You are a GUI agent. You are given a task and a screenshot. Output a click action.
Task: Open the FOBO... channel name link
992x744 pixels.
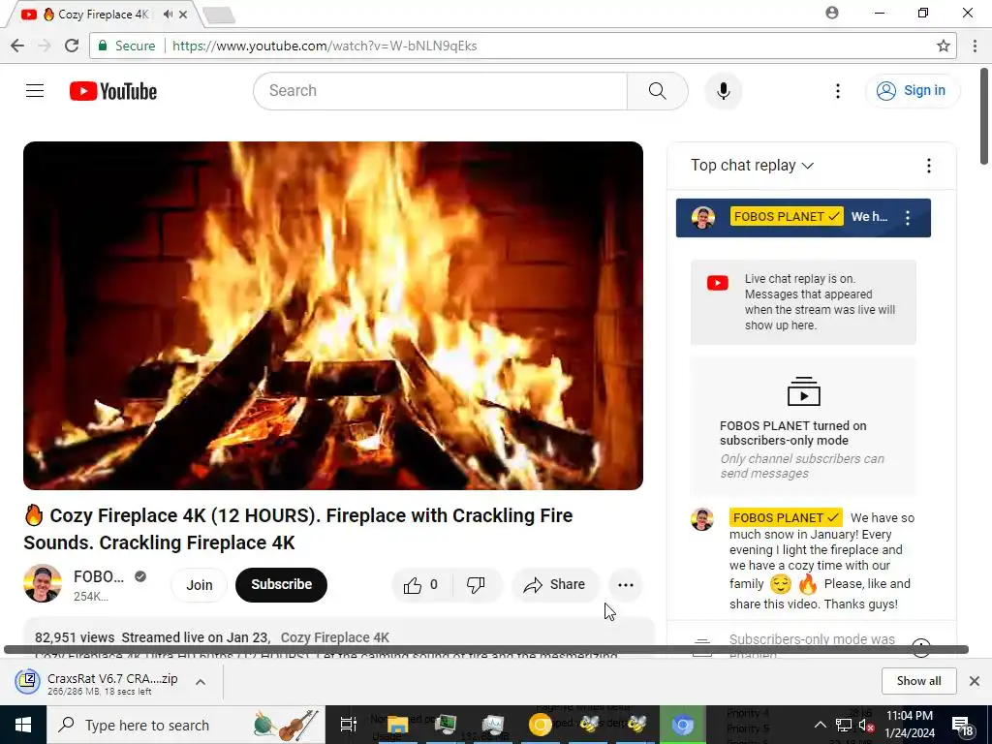coord(98,576)
